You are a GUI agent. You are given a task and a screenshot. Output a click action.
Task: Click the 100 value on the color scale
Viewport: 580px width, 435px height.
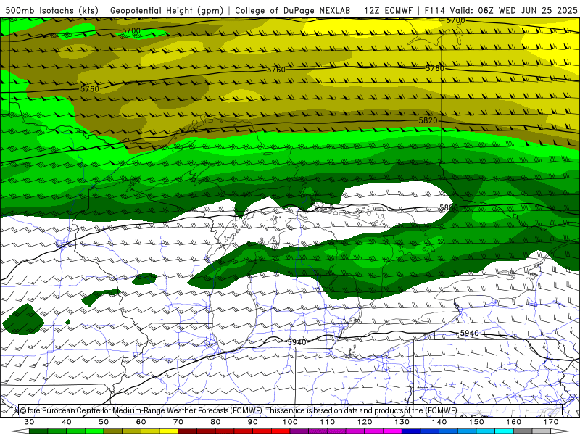(291, 422)
